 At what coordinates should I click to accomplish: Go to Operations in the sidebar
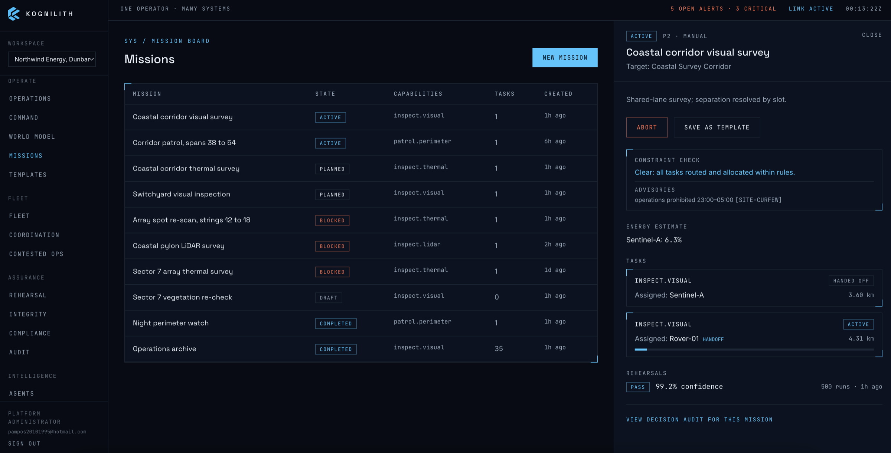coord(30,99)
